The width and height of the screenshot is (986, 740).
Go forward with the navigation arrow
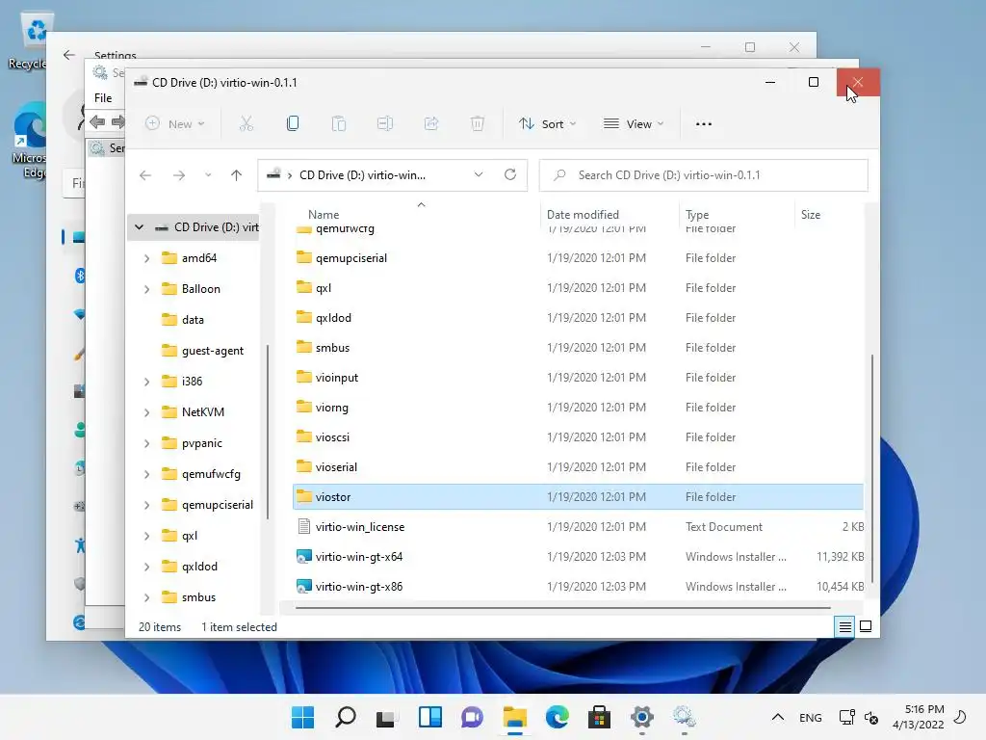[x=179, y=175]
